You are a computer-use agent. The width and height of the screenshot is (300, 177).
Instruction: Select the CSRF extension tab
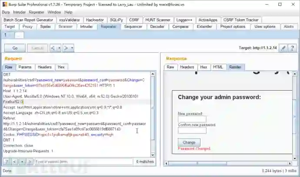[134, 20]
